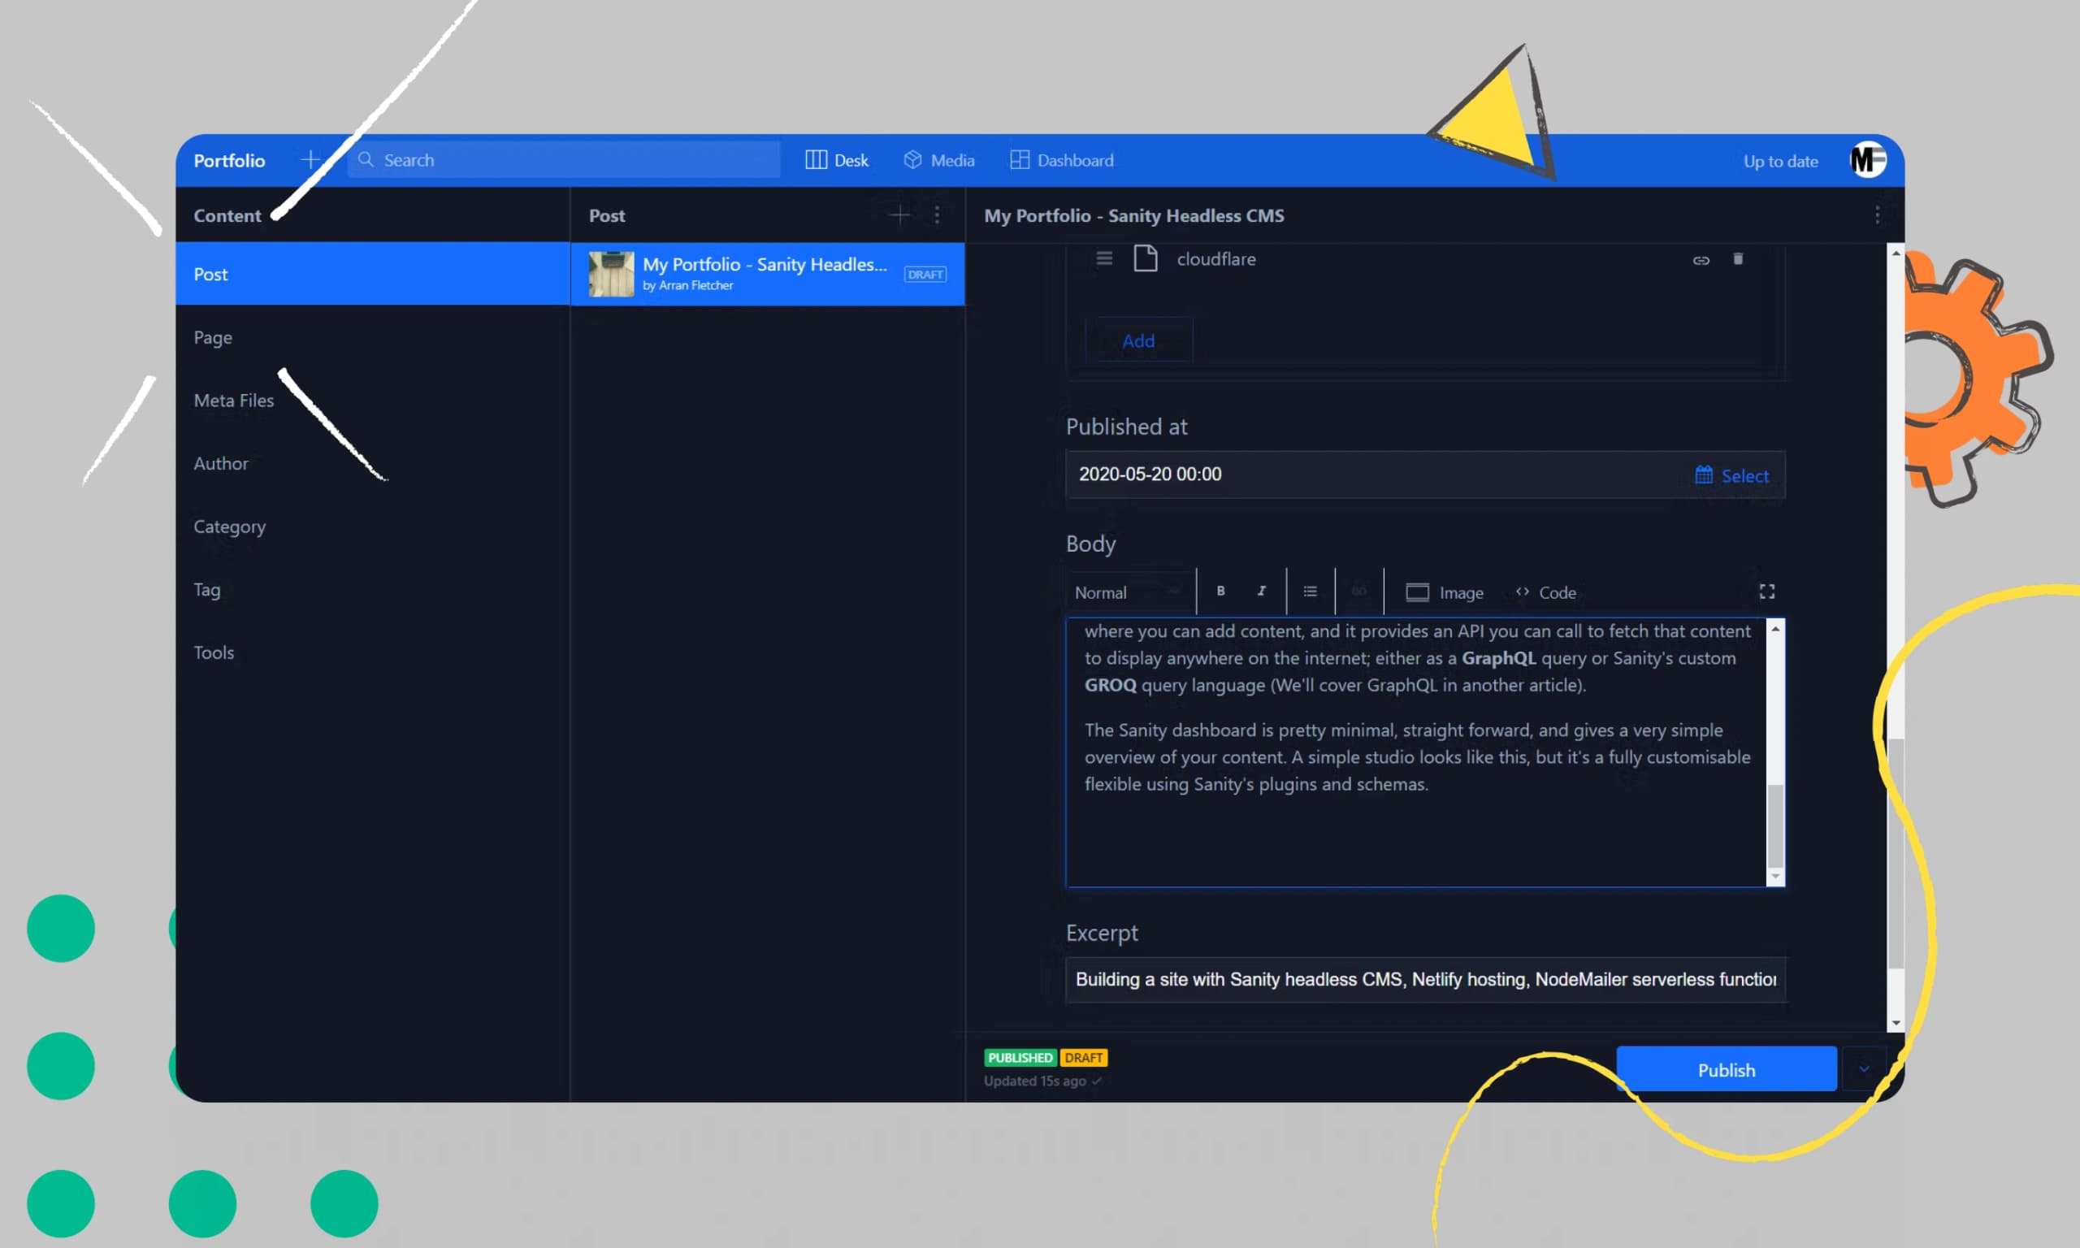Focus the Search field
The height and width of the screenshot is (1248, 2080).
[x=563, y=160]
